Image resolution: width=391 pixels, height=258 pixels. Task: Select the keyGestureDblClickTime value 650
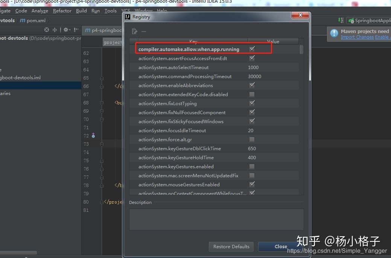point(252,149)
